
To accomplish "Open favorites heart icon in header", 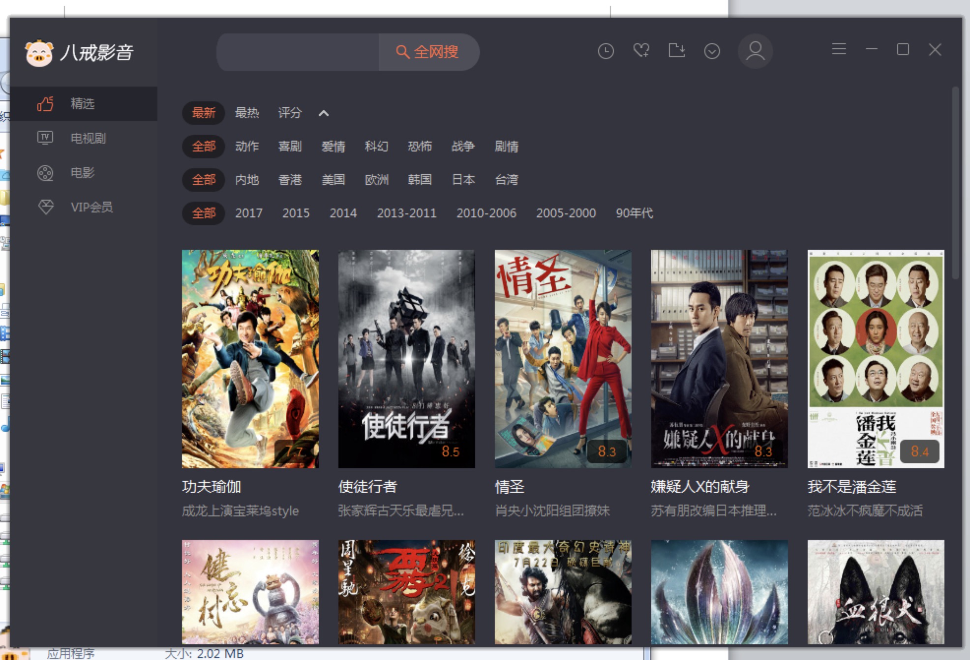I will click(x=641, y=51).
